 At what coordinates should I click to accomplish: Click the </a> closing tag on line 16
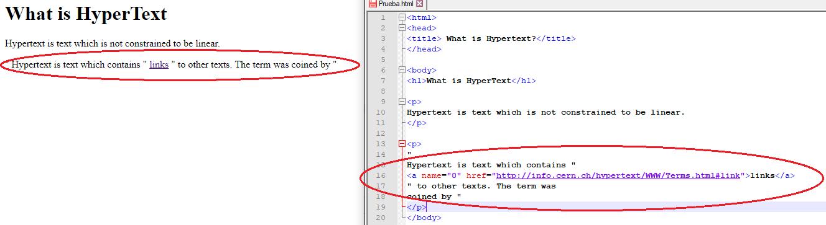pyautogui.click(x=785, y=175)
